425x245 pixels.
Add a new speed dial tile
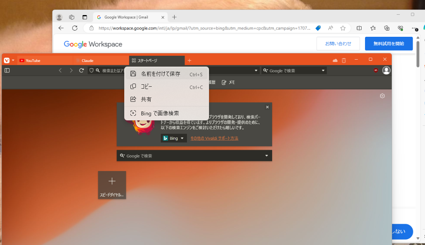point(112,181)
